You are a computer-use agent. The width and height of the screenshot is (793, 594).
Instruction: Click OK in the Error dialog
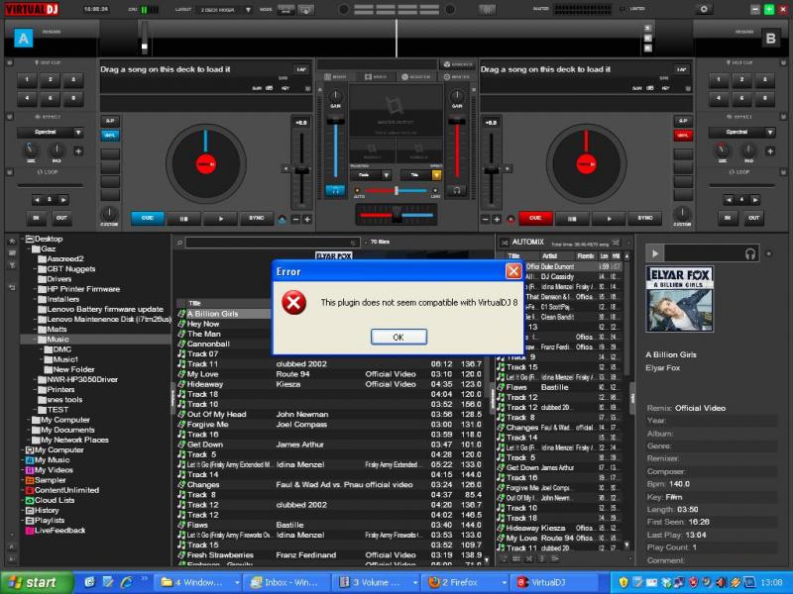point(397,337)
